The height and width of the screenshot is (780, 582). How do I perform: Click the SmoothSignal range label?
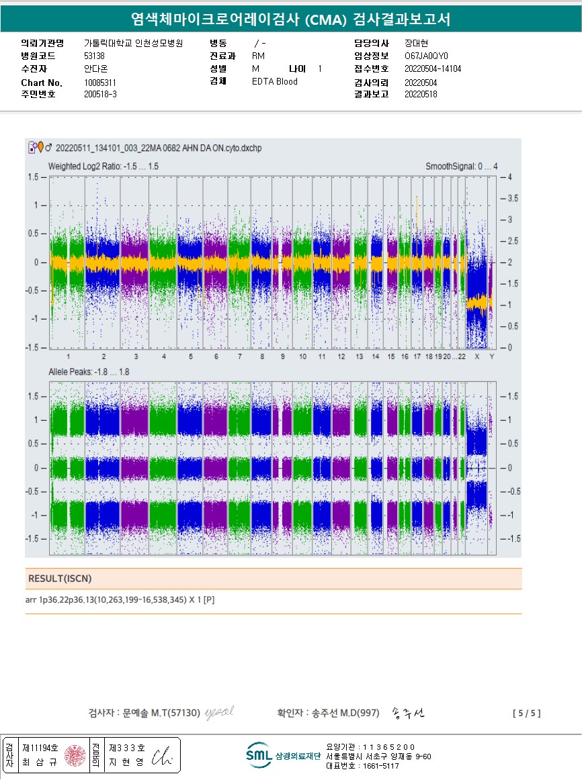click(x=461, y=166)
